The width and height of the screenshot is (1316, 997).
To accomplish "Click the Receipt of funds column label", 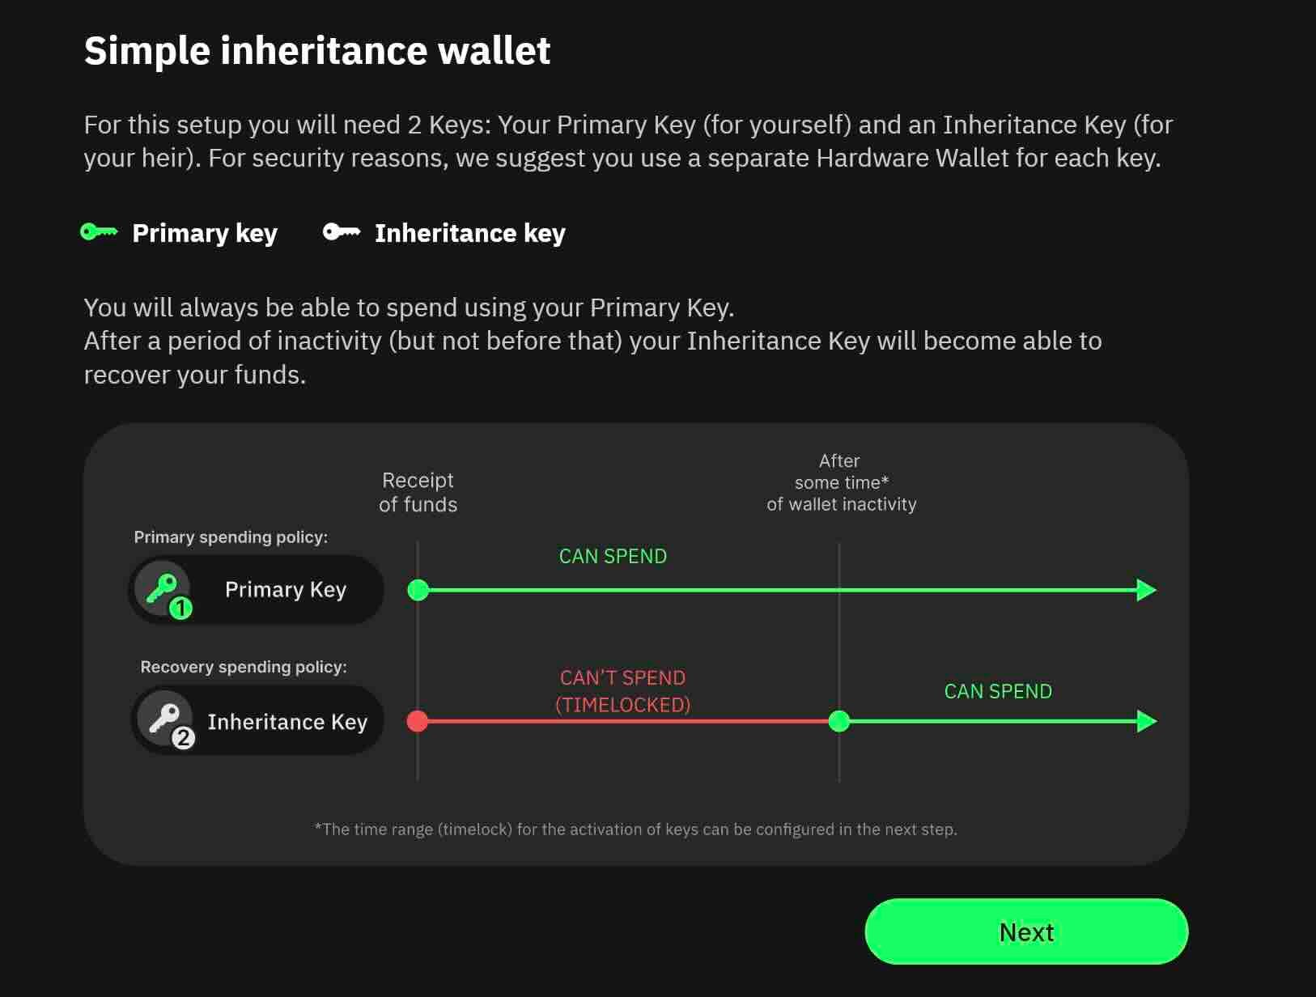I will tap(418, 492).
